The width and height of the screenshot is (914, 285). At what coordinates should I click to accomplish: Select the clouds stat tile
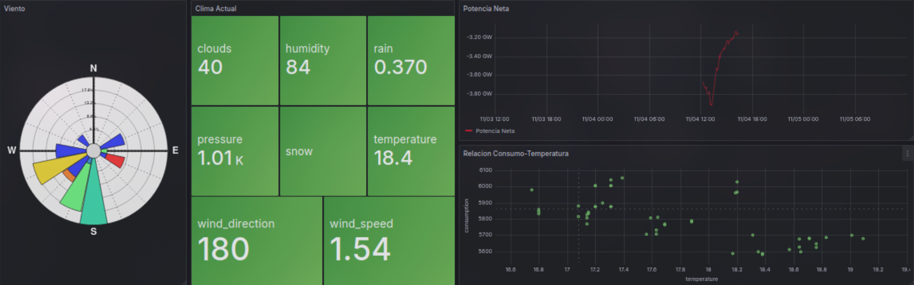[x=234, y=61]
